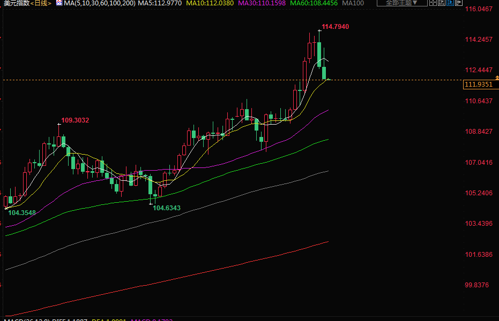The width and height of the screenshot is (499, 321).
Task: Click the 美元指数 chart title
Action: [15, 3]
